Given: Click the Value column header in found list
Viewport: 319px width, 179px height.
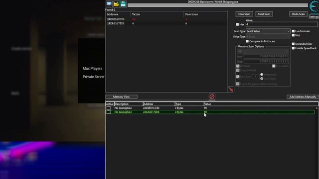Looking at the screenshot, I should [157, 14].
